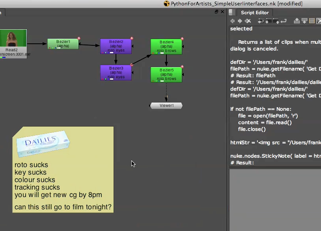Click the node graph panel tab at top left
This screenshot has width=321, height=231.
[x=2, y=12]
